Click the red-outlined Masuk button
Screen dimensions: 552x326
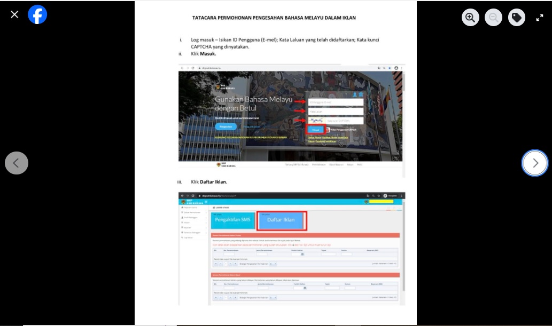(x=315, y=130)
